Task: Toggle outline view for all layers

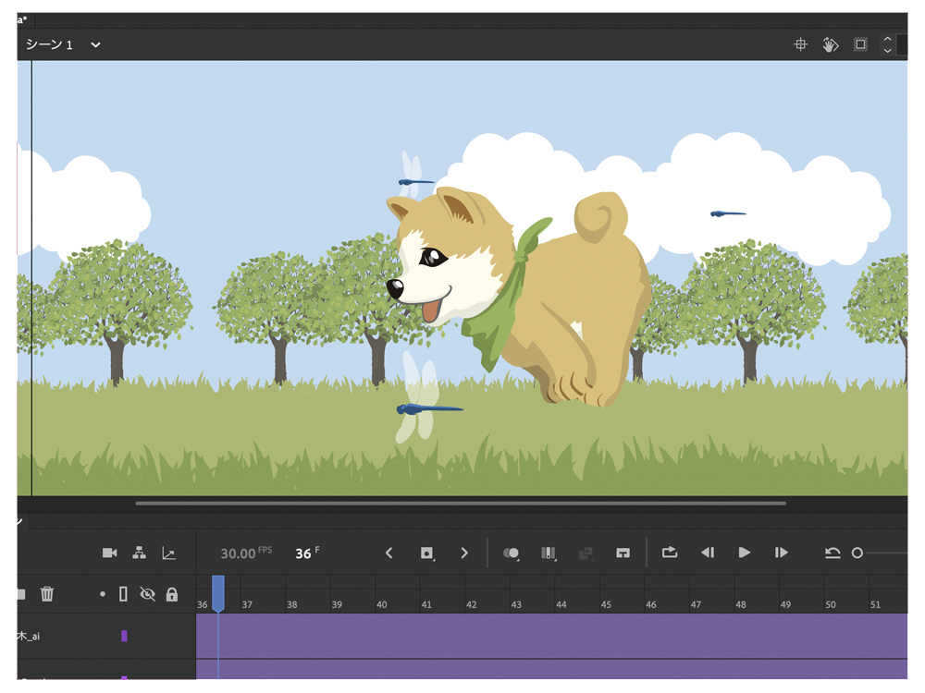Action: [x=123, y=594]
